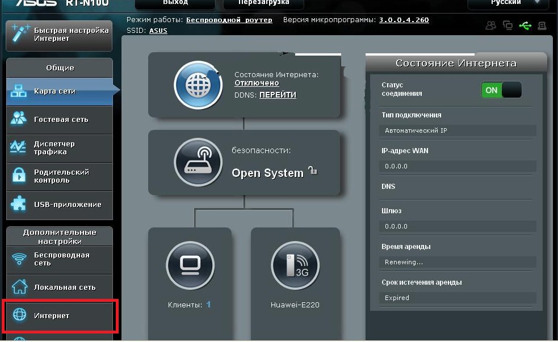
Task: Click the Отключено internet status link
Action: (x=257, y=83)
